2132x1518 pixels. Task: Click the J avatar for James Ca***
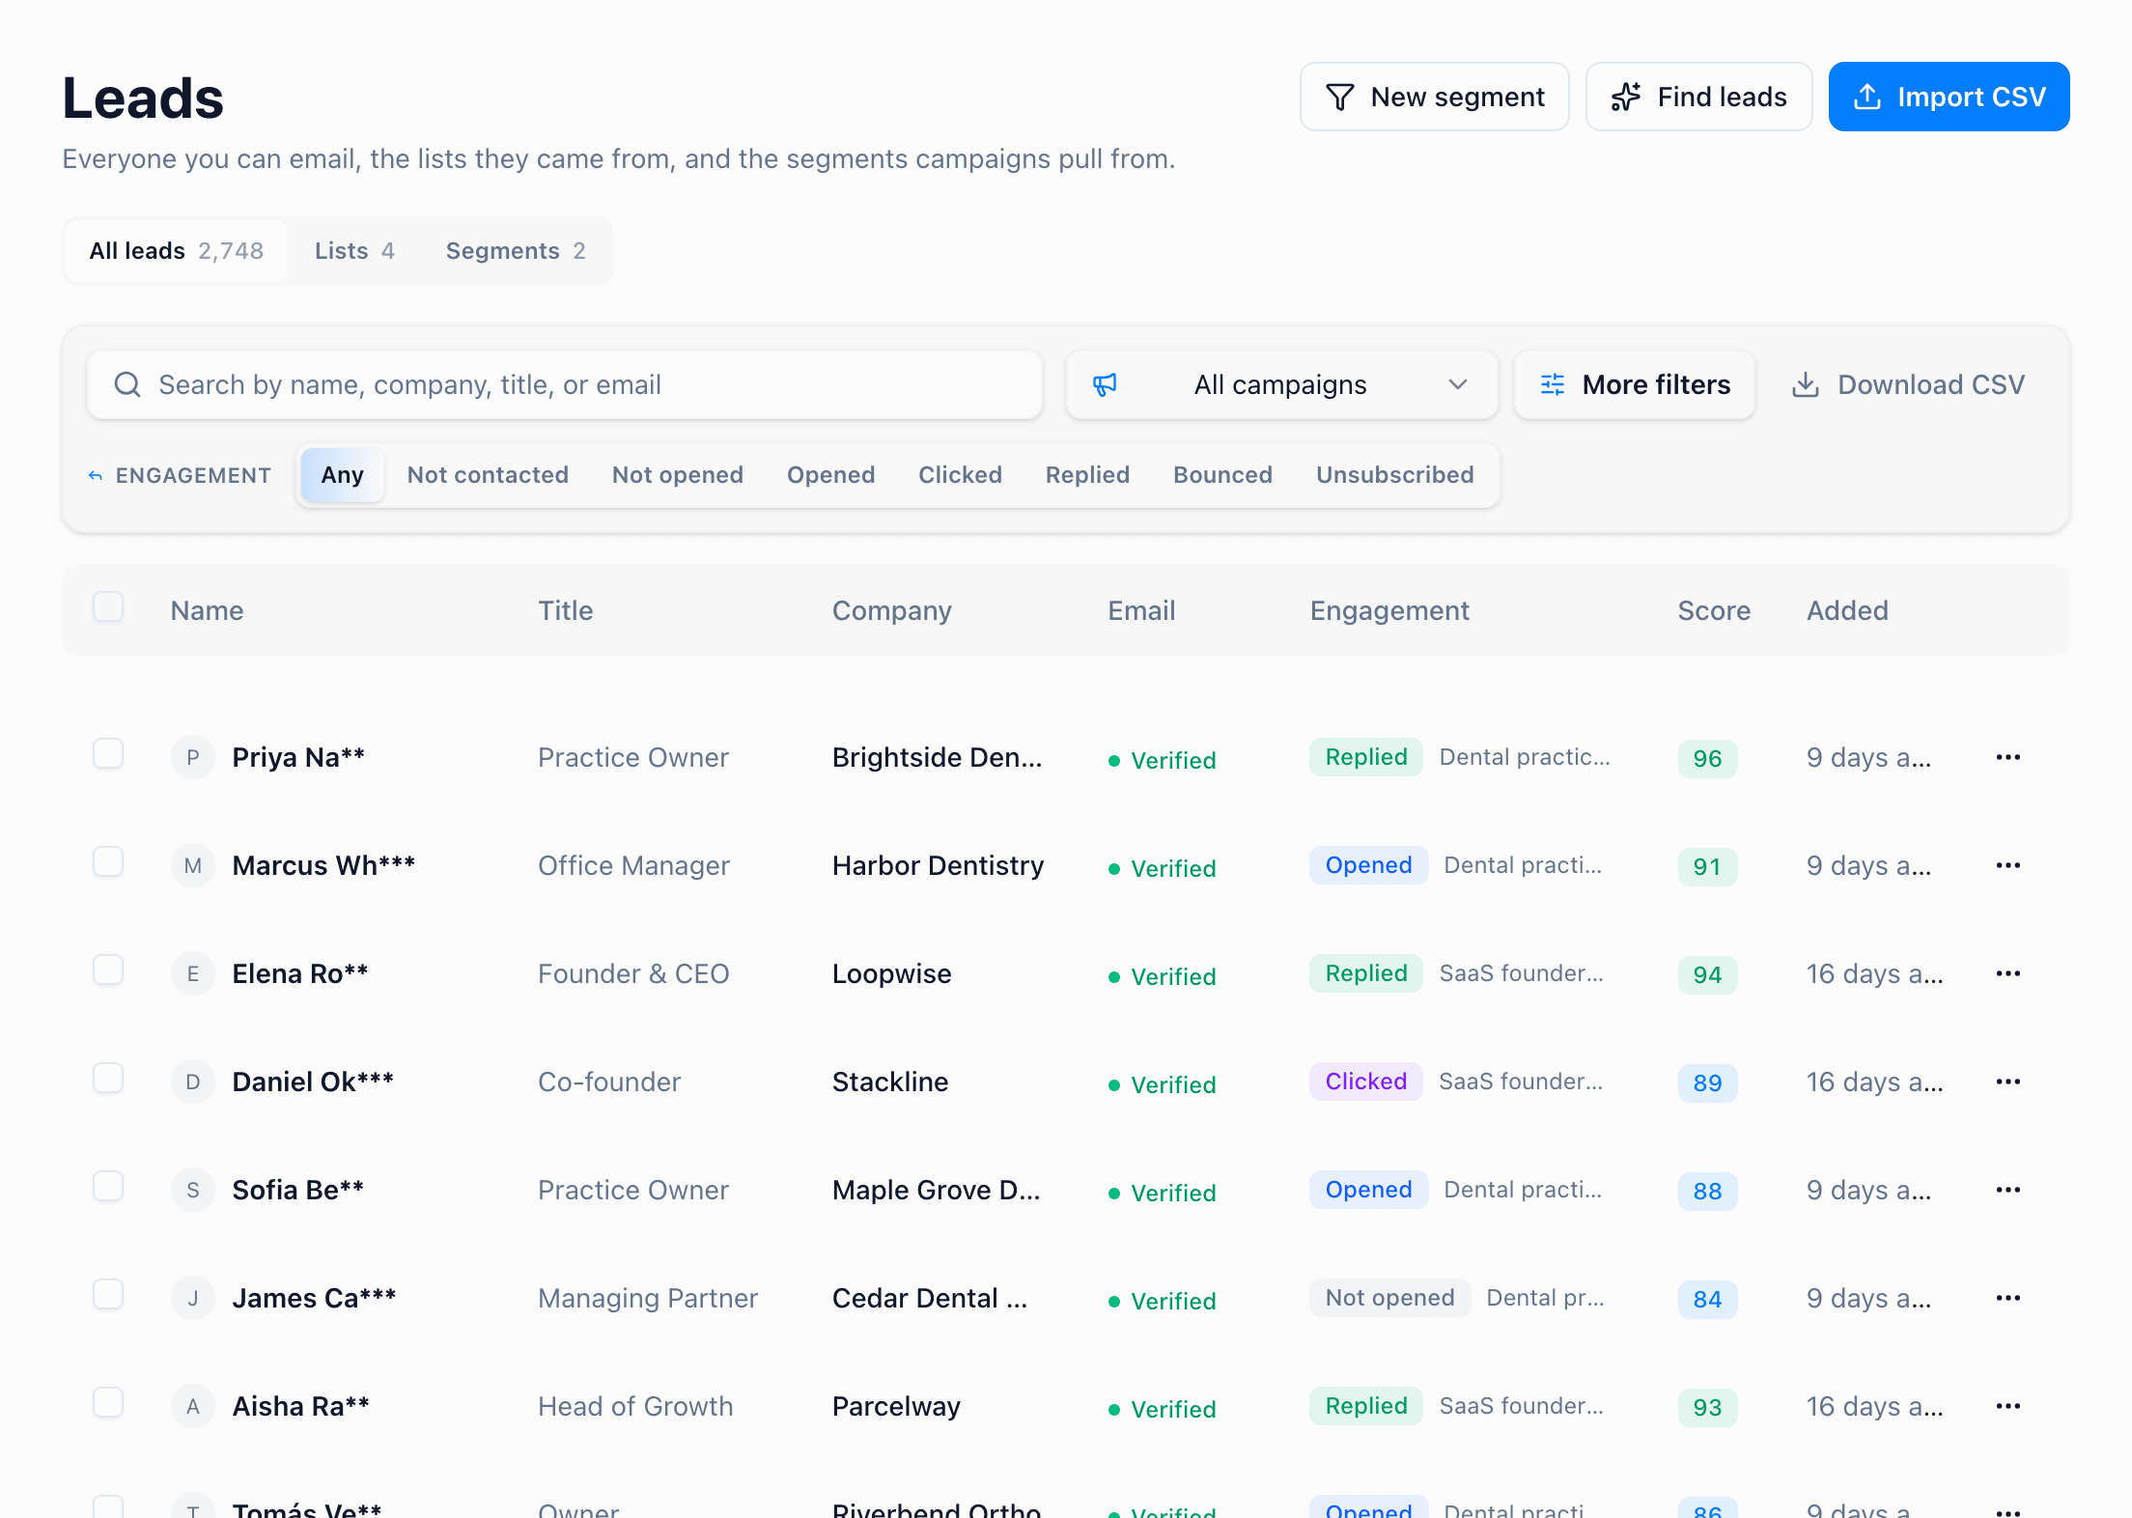coord(193,1299)
